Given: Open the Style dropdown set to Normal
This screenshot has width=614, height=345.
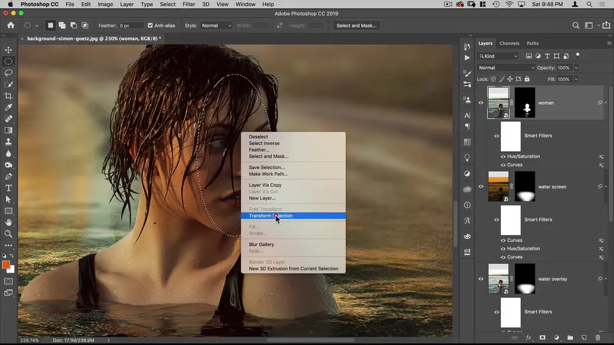Looking at the screenshot, I should tap(216, 25).
